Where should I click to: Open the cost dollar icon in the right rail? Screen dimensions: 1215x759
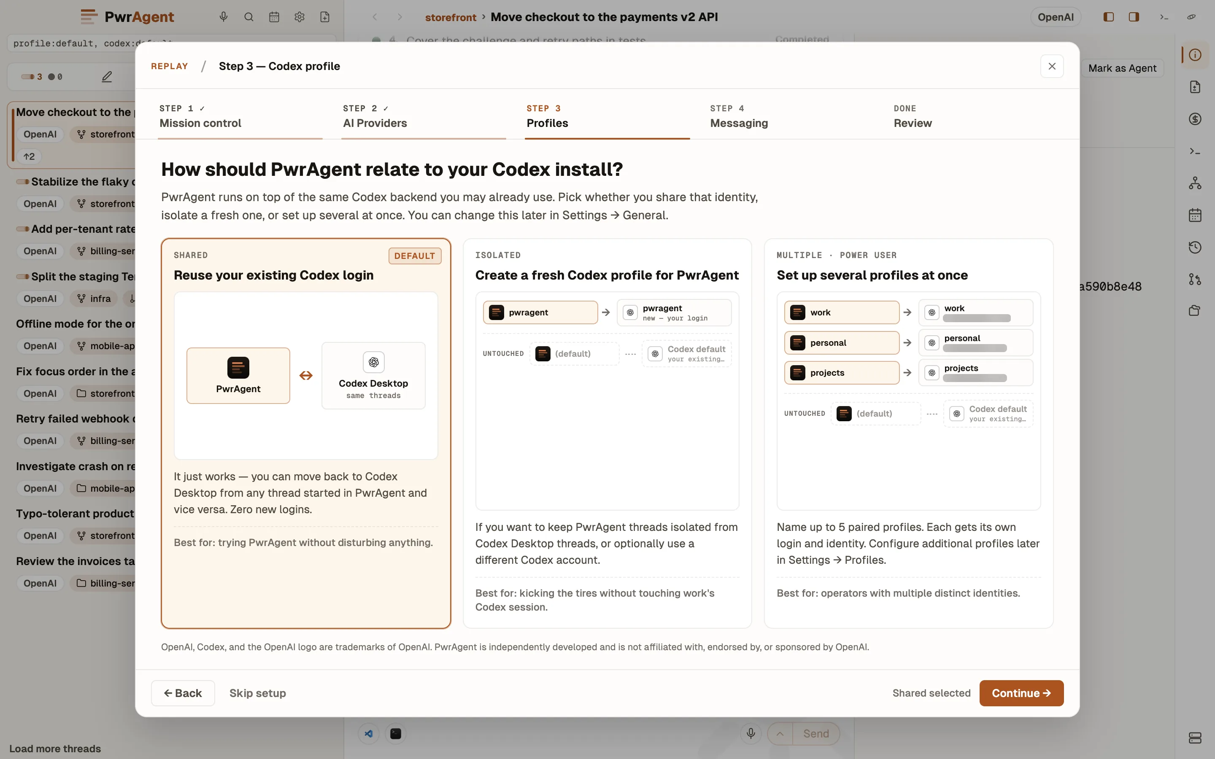click(1195, 119)
